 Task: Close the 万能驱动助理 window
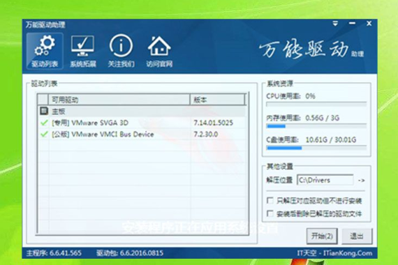click(x=369, y=23)
